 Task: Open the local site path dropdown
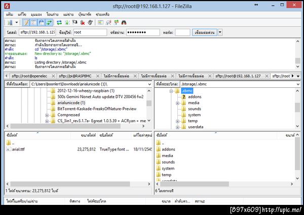click(x=149, y=84)
